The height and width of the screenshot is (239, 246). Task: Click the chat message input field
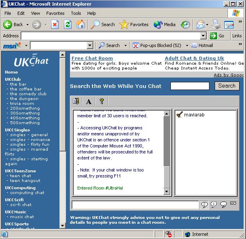click(135, 205)
